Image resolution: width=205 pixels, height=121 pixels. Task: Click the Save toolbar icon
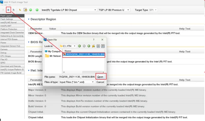[x=14, y=10]
